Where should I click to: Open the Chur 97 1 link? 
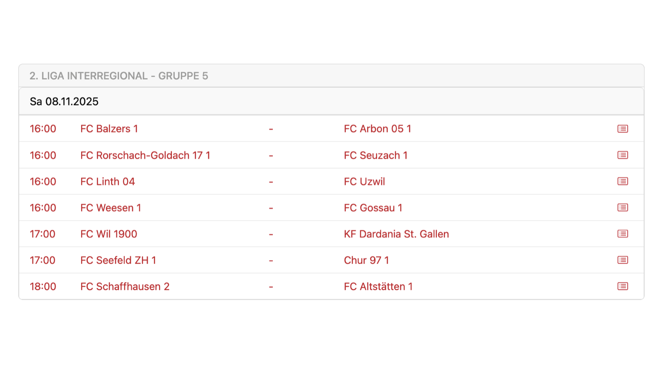366,260
